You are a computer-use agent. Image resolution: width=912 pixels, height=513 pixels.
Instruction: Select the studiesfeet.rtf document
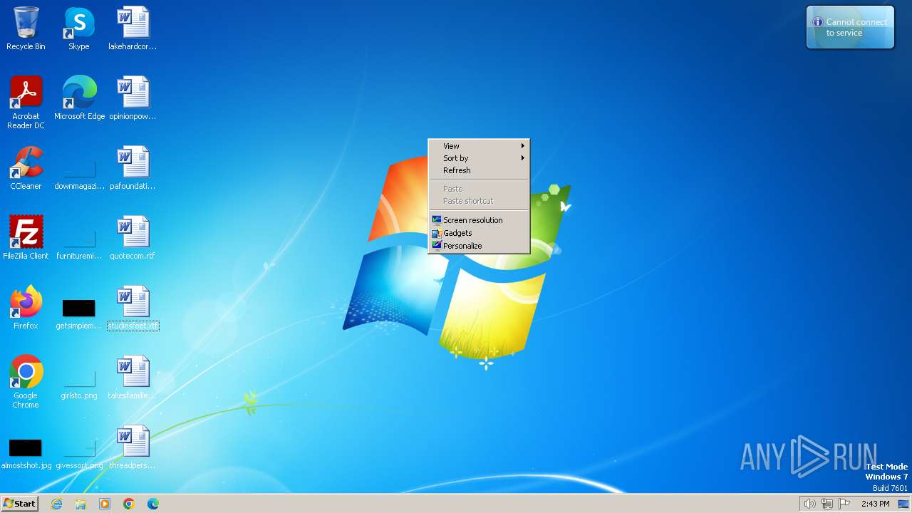[133, 308]
